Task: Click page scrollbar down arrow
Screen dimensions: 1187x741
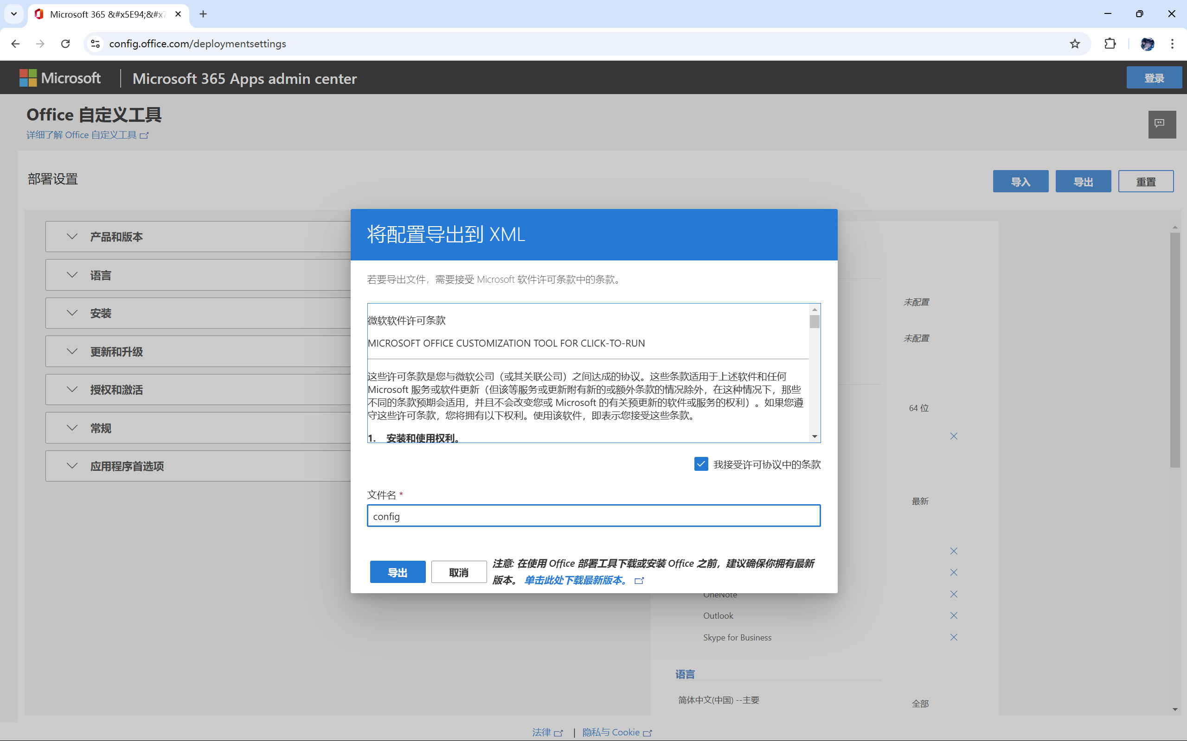Action: [1174, 709]
